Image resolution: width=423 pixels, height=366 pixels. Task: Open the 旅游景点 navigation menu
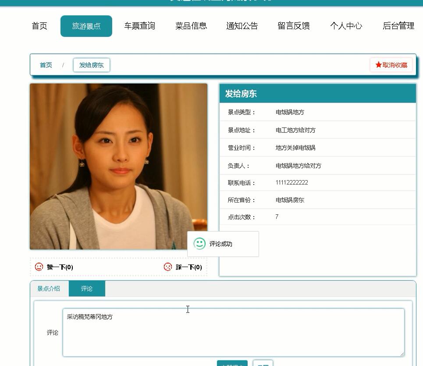[x=86, y=26]
